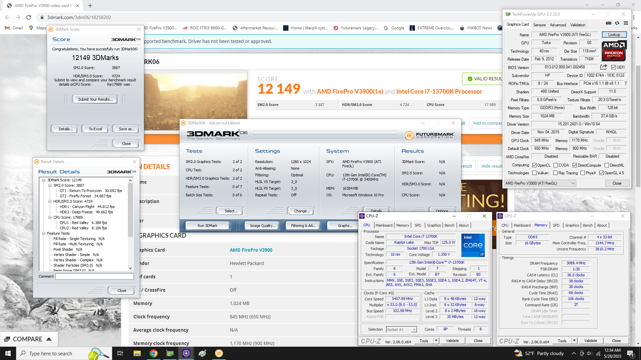Open Bench tab in left CPU-Z window
Viewport: 641px width, 360px height.
(449, 225)
